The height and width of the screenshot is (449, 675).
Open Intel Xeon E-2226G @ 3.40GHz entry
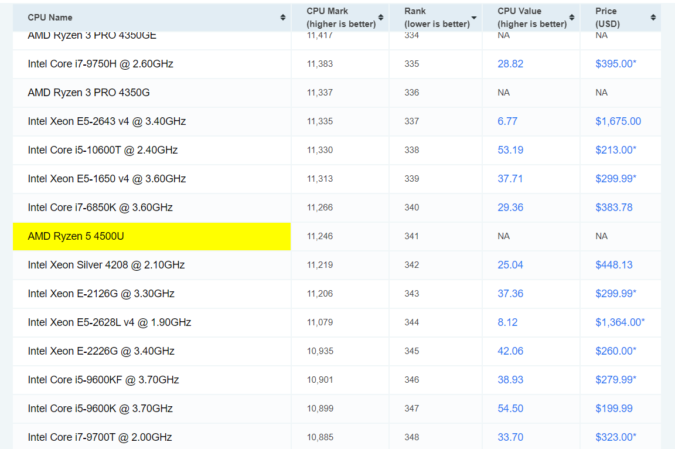pos(101,351)
